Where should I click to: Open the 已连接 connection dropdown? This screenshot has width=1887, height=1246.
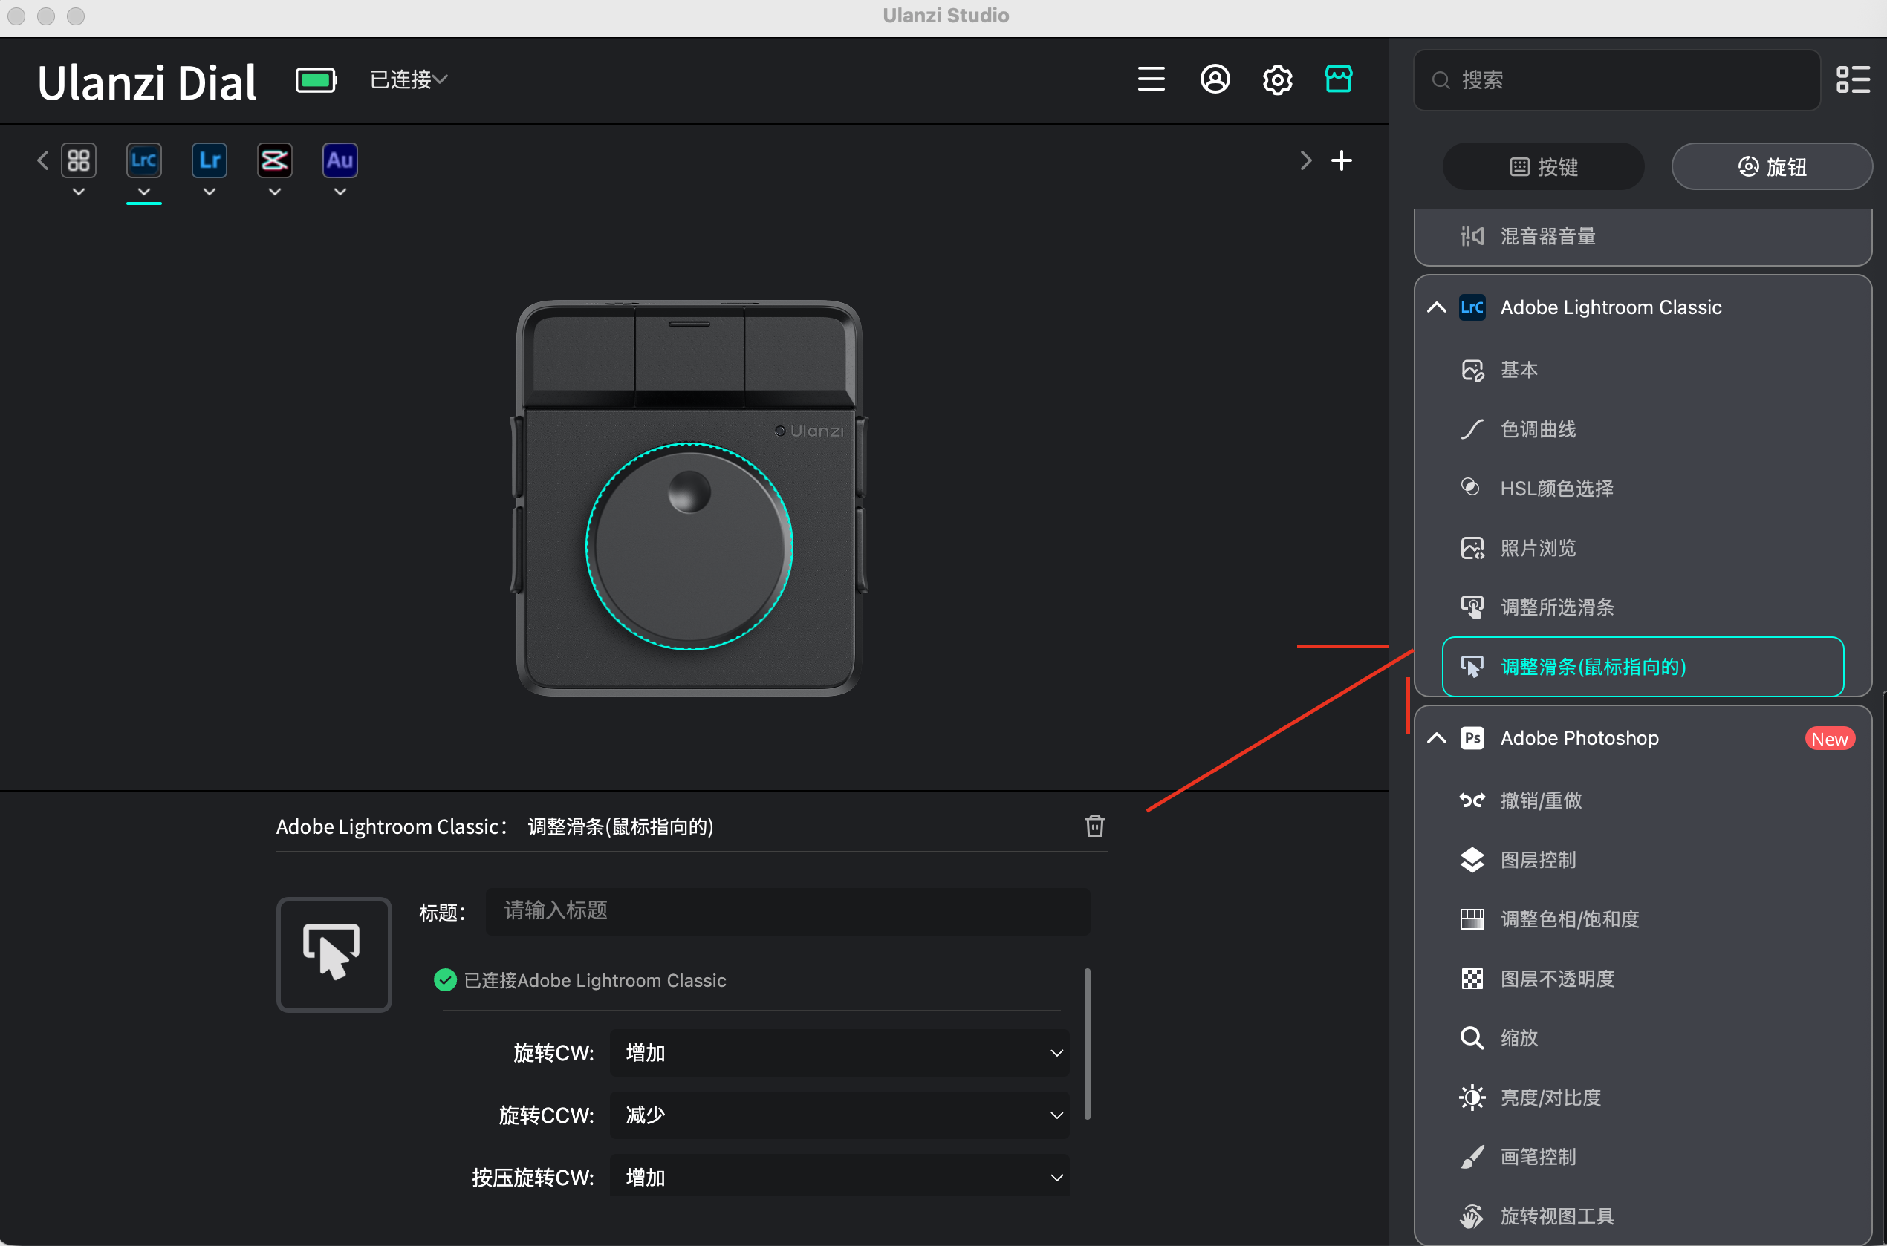tap(409, 79)
